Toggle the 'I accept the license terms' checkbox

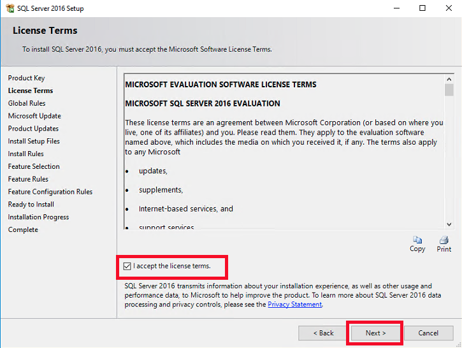point(128,266)
